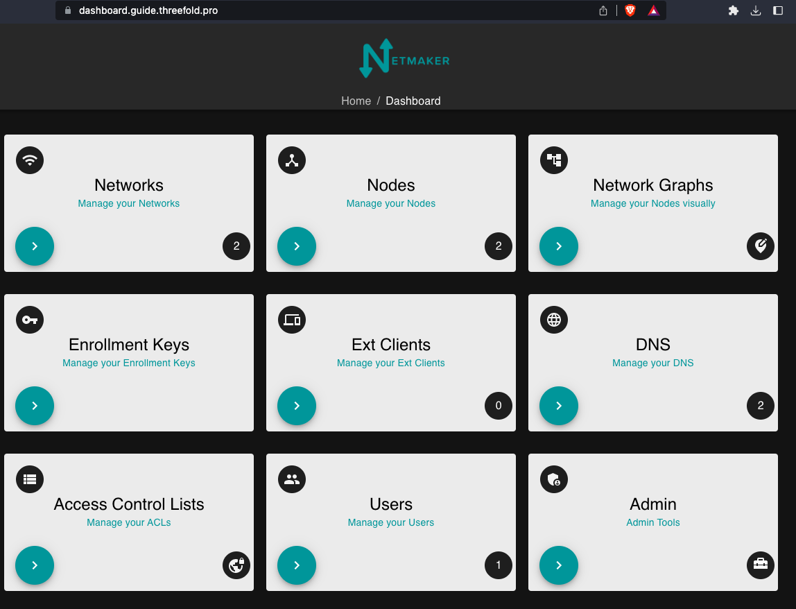The height and width of the screenshot is (609, 796).
Task: Click the Access Control Lists card title
Action: click(x=129, y=504)
